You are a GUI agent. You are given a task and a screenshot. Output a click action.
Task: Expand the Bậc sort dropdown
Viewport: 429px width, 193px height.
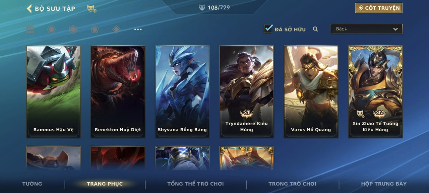pos(367,29)
